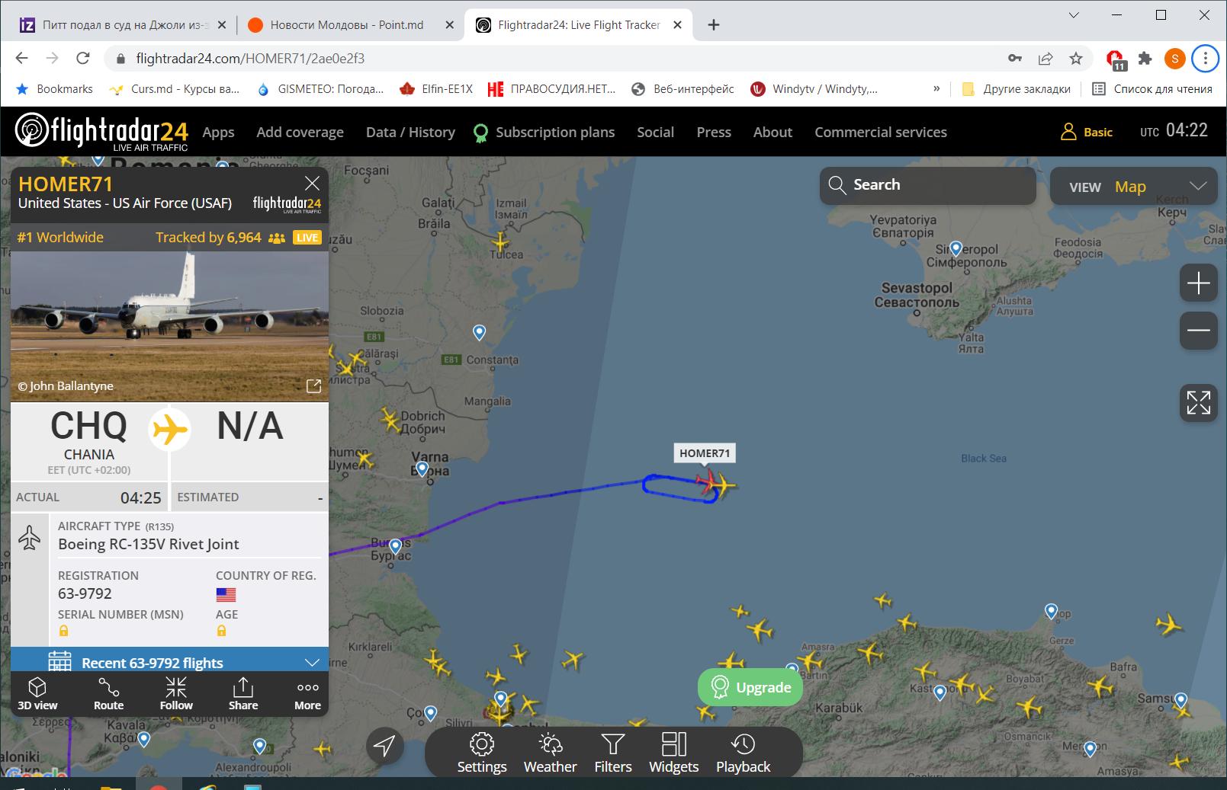This screenshot has width=1227, height=790.
Task: Expand Recent 63-9792 flights section
Action: click(169, 661)
